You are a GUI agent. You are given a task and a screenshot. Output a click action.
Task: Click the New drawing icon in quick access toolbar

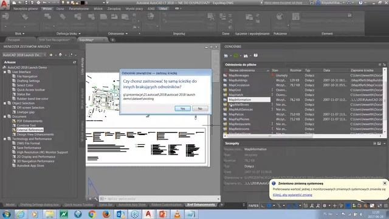15,2
